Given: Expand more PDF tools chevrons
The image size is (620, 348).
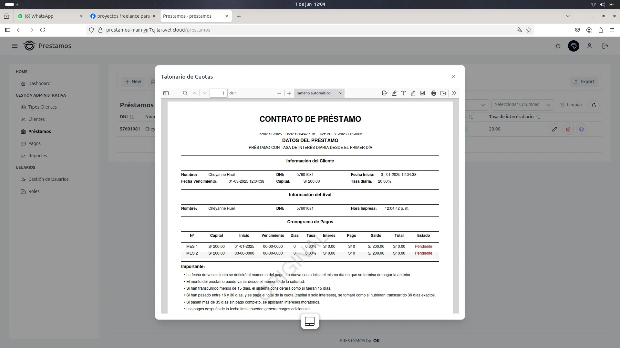Looking at the screenshot, I should (x=454, y=93).
